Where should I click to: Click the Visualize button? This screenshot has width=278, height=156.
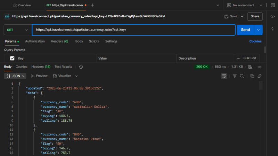(62, 76)
